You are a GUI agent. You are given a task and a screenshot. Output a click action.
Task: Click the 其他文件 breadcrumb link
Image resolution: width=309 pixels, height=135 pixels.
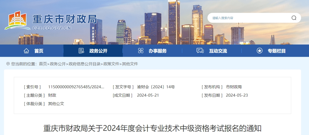[130, 64]
